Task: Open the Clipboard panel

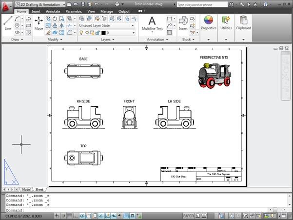Action: pyautogui.click(x=243, y=22)
